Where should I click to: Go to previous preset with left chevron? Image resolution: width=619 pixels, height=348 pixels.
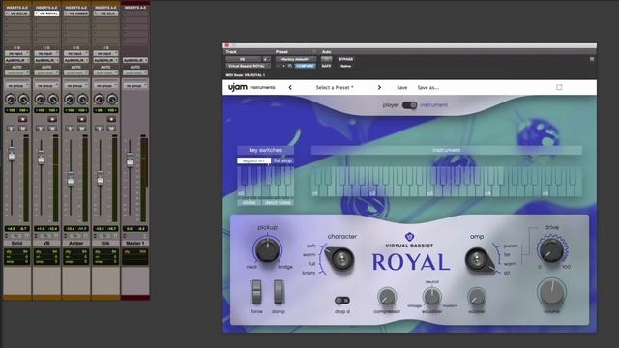[290, 88]
